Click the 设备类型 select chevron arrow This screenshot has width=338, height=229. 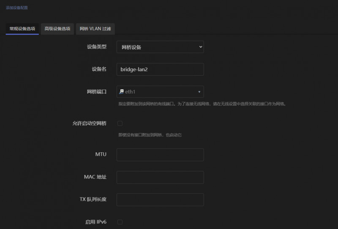[x=200, y=47]
